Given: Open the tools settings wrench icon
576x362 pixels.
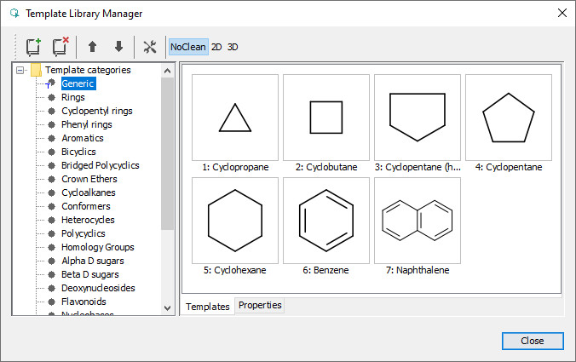Looking at the screenshot, I should [150, 47].
